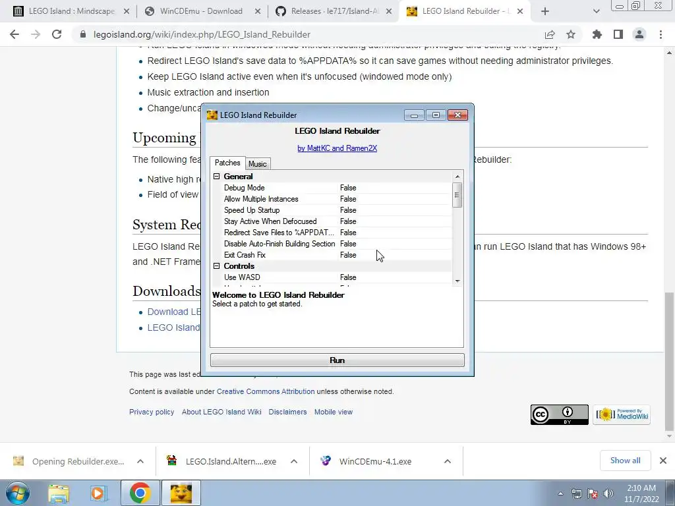Close the Releases le717/Island-Al tab

pyautogui.click(x=389, y=11)
